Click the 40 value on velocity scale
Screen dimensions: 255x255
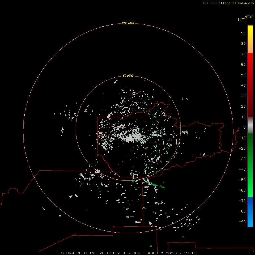point(243,86)
